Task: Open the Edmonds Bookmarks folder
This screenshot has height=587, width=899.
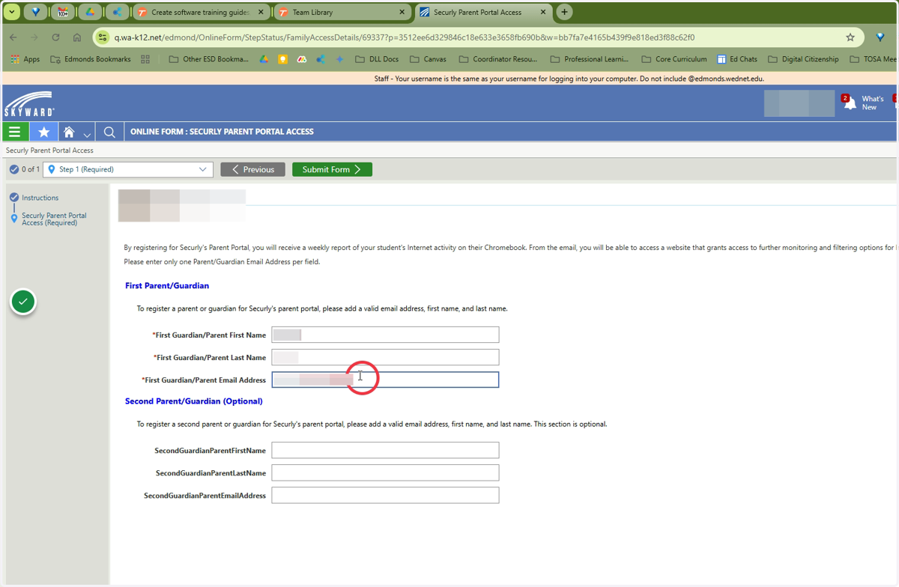Action: (90, 59)
